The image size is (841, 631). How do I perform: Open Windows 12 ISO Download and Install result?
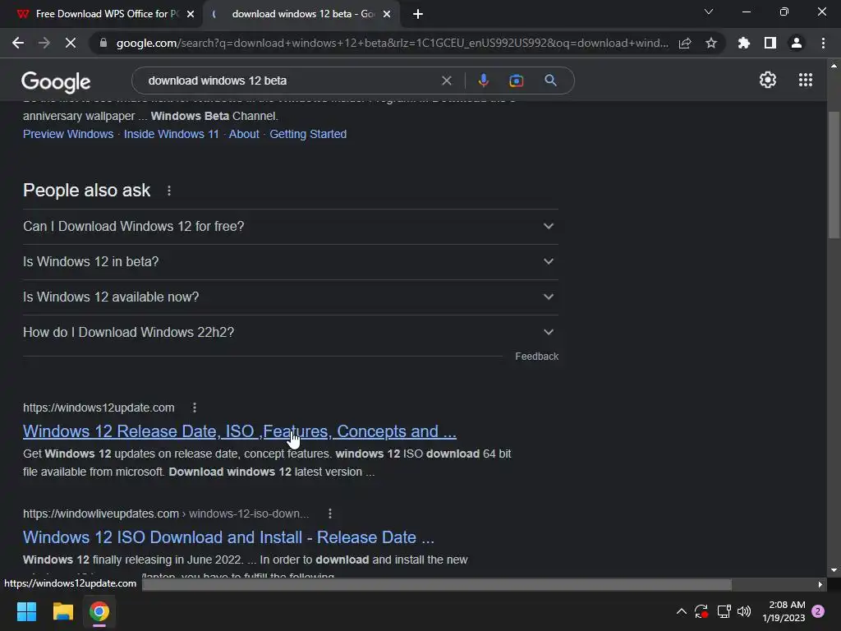point(228,537)
